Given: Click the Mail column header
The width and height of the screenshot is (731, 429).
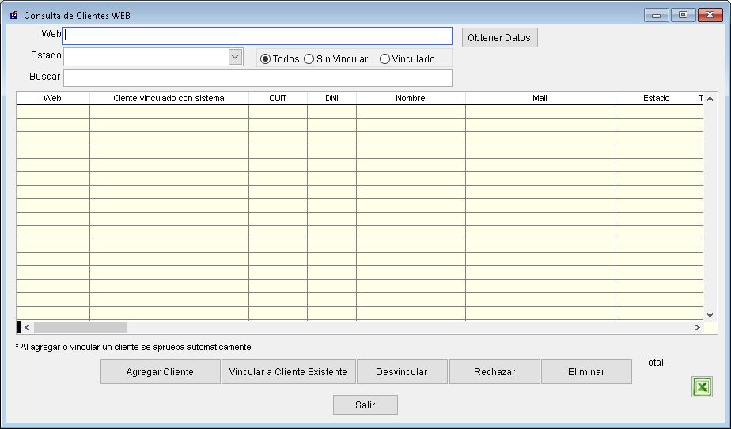Looking at the screenshot, I should click(x=540, y=98).
